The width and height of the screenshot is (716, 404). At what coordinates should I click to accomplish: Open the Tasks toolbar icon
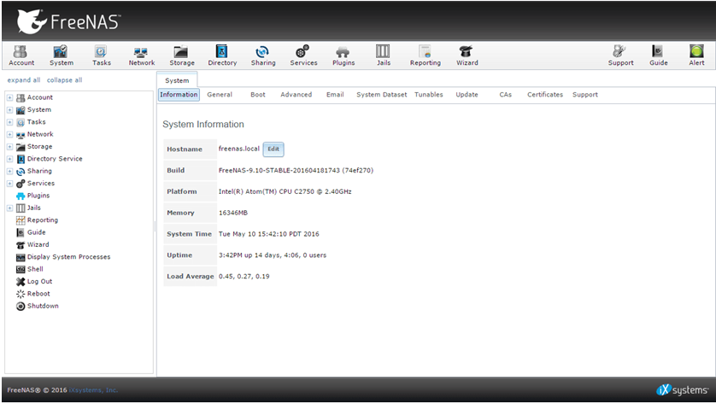102,56
